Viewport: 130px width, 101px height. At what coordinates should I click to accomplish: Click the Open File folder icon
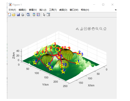[x=14, y=15]
